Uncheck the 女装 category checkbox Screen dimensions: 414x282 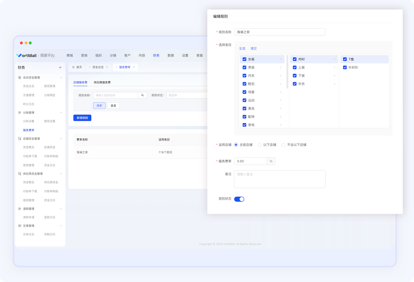click(x=244, y=59)
